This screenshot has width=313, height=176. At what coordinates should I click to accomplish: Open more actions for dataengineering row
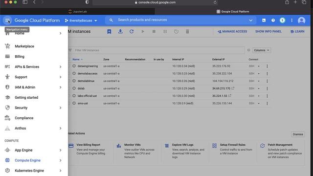tap(267, 66)
